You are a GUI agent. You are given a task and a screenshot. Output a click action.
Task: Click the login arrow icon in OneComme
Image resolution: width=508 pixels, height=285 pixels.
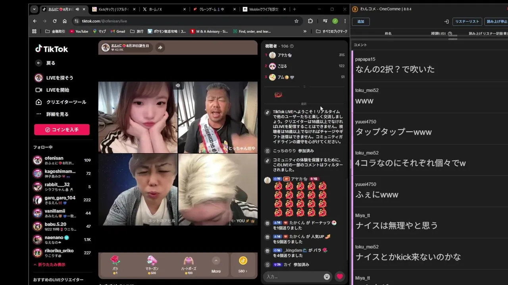click(446, 21)
